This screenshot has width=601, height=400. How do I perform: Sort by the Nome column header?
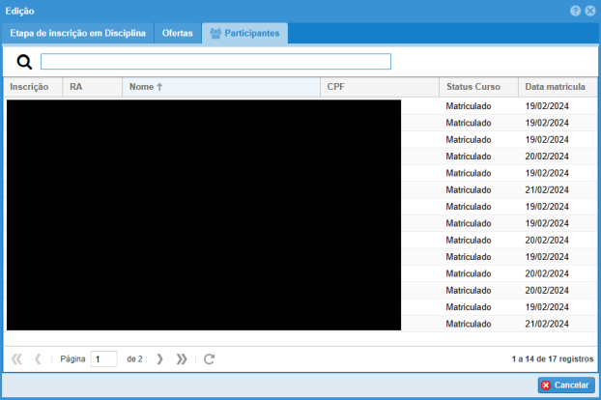[x=220, y=87]
